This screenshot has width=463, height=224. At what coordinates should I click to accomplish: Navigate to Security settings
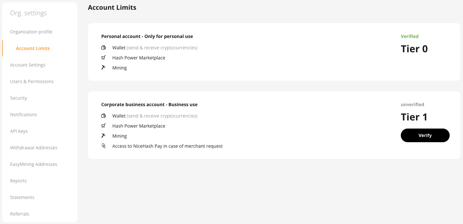click(x=19, y=98)
